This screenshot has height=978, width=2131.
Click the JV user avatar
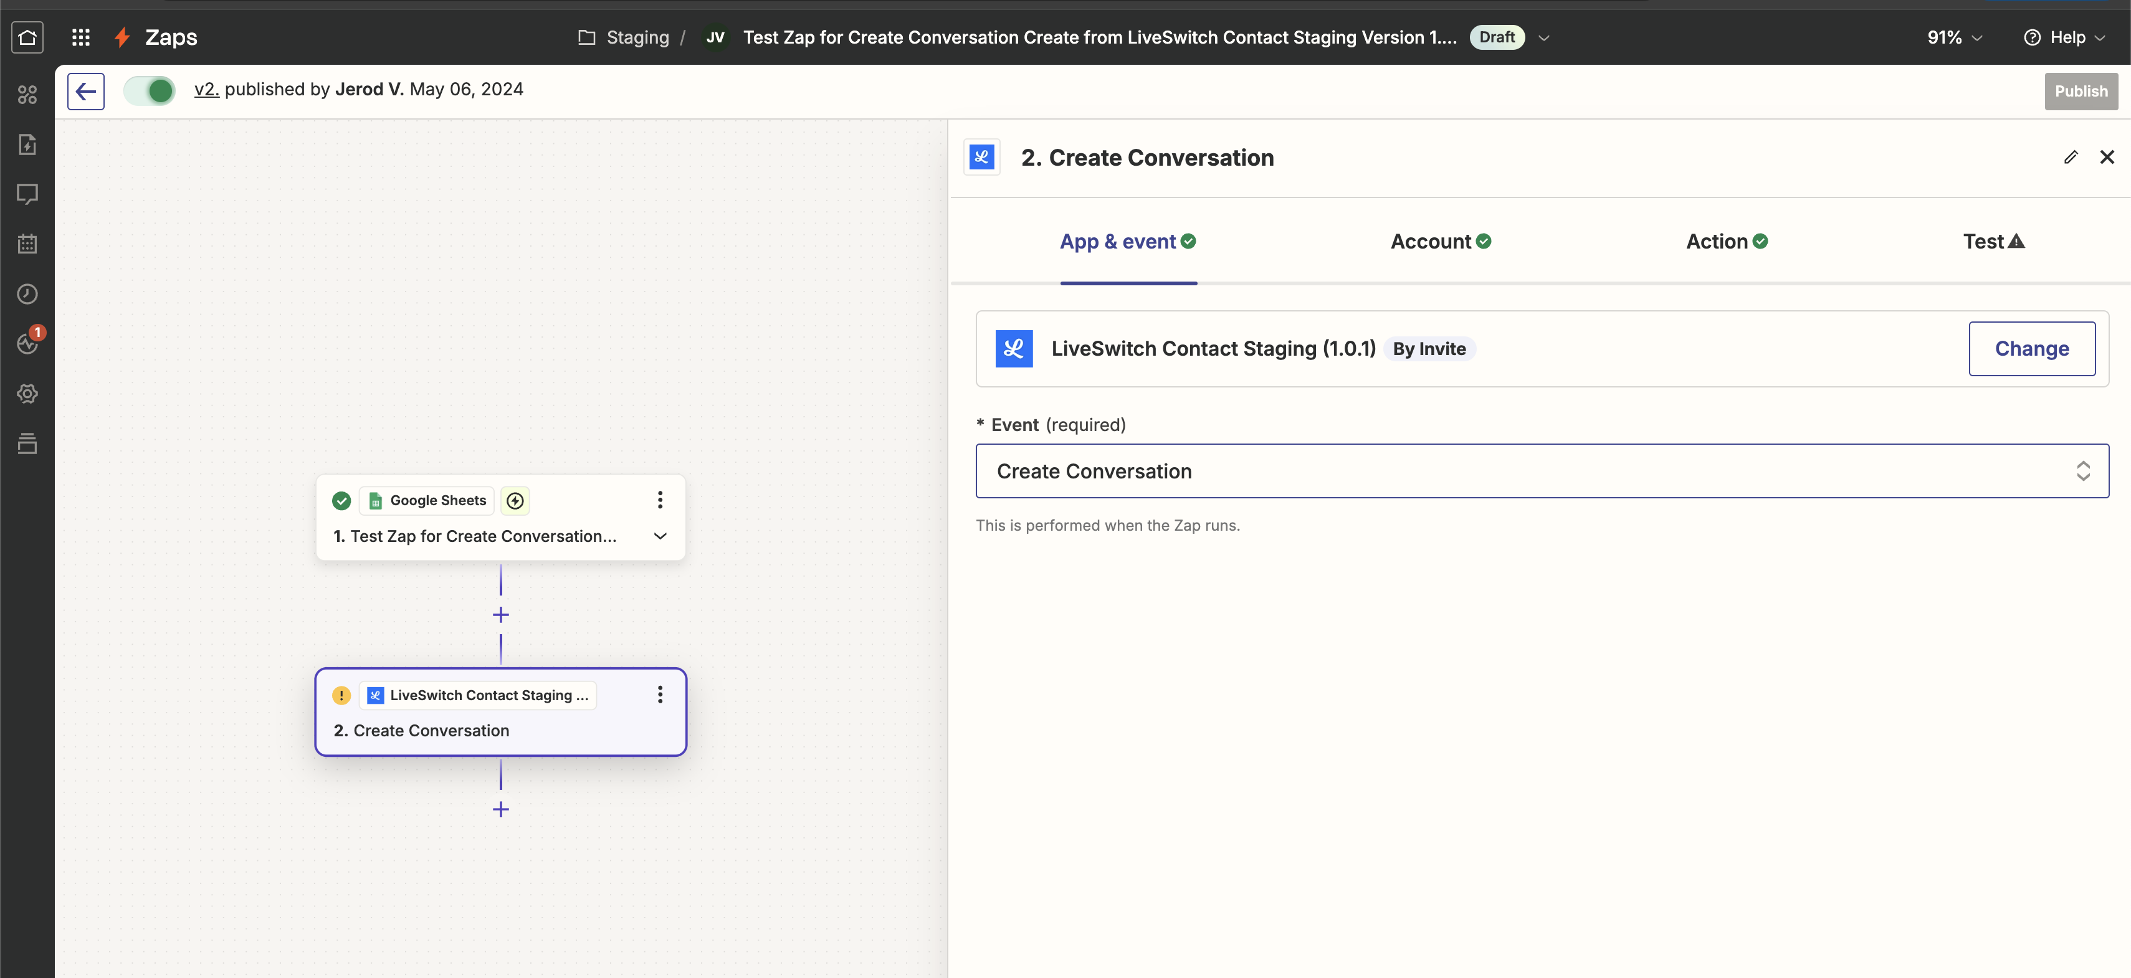pos(715,37)
